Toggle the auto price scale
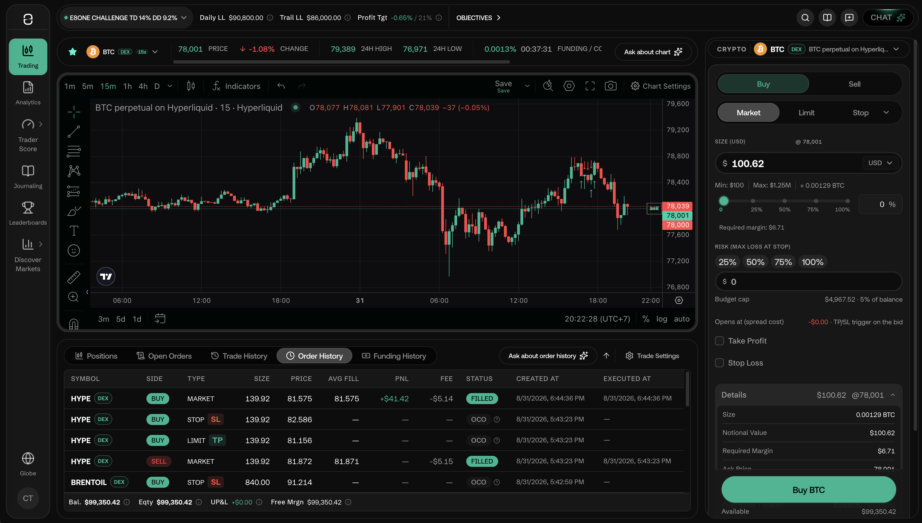 point(681,319)
